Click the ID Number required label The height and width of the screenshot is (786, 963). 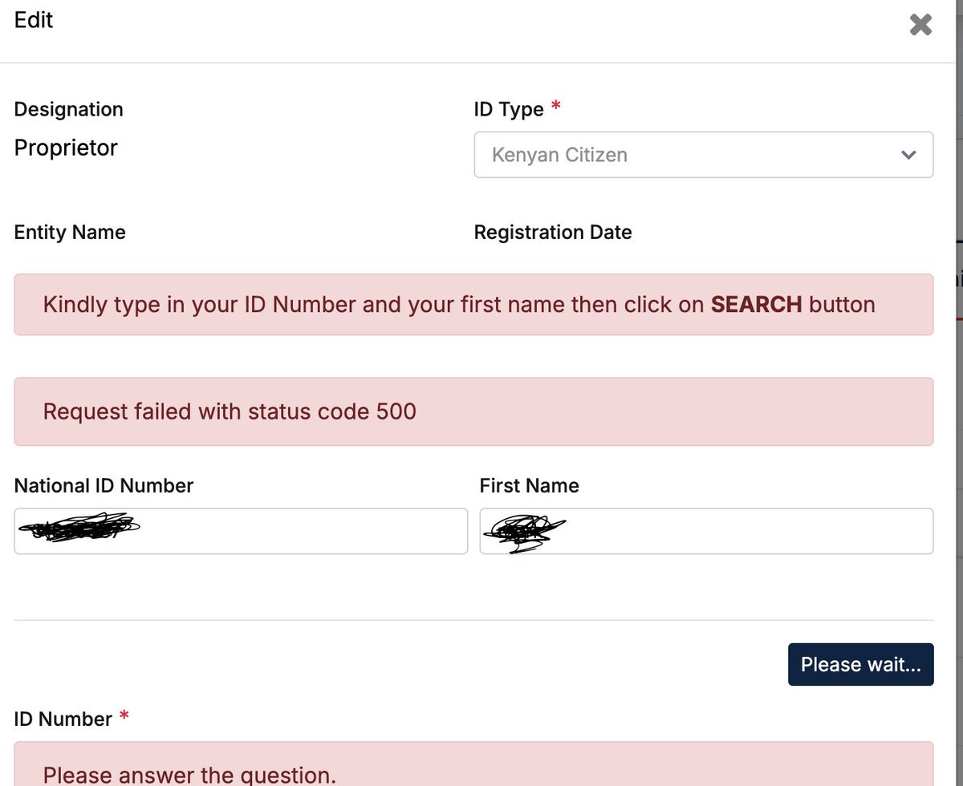(71, 719)
